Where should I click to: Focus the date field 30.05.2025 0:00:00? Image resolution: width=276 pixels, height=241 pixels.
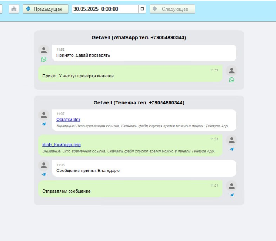point(105,9)
